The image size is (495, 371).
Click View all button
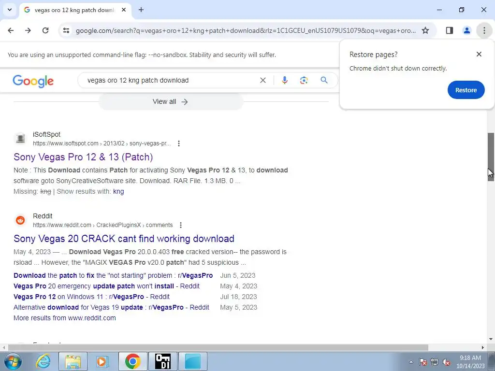click(171, 101)
